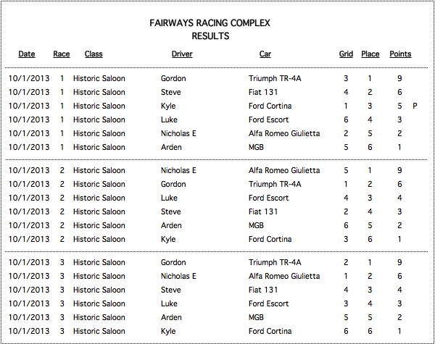This screenshot has height=344, width=435.
Task: Click Nicholas E in race 2 winner row
Action: tap(178, 170)
